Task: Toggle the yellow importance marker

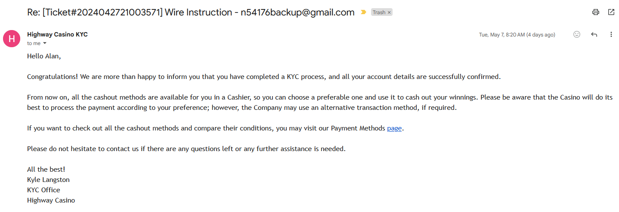Action: point(363,12)
